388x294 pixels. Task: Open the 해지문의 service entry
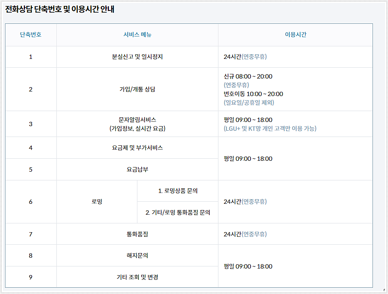[137, 256]
